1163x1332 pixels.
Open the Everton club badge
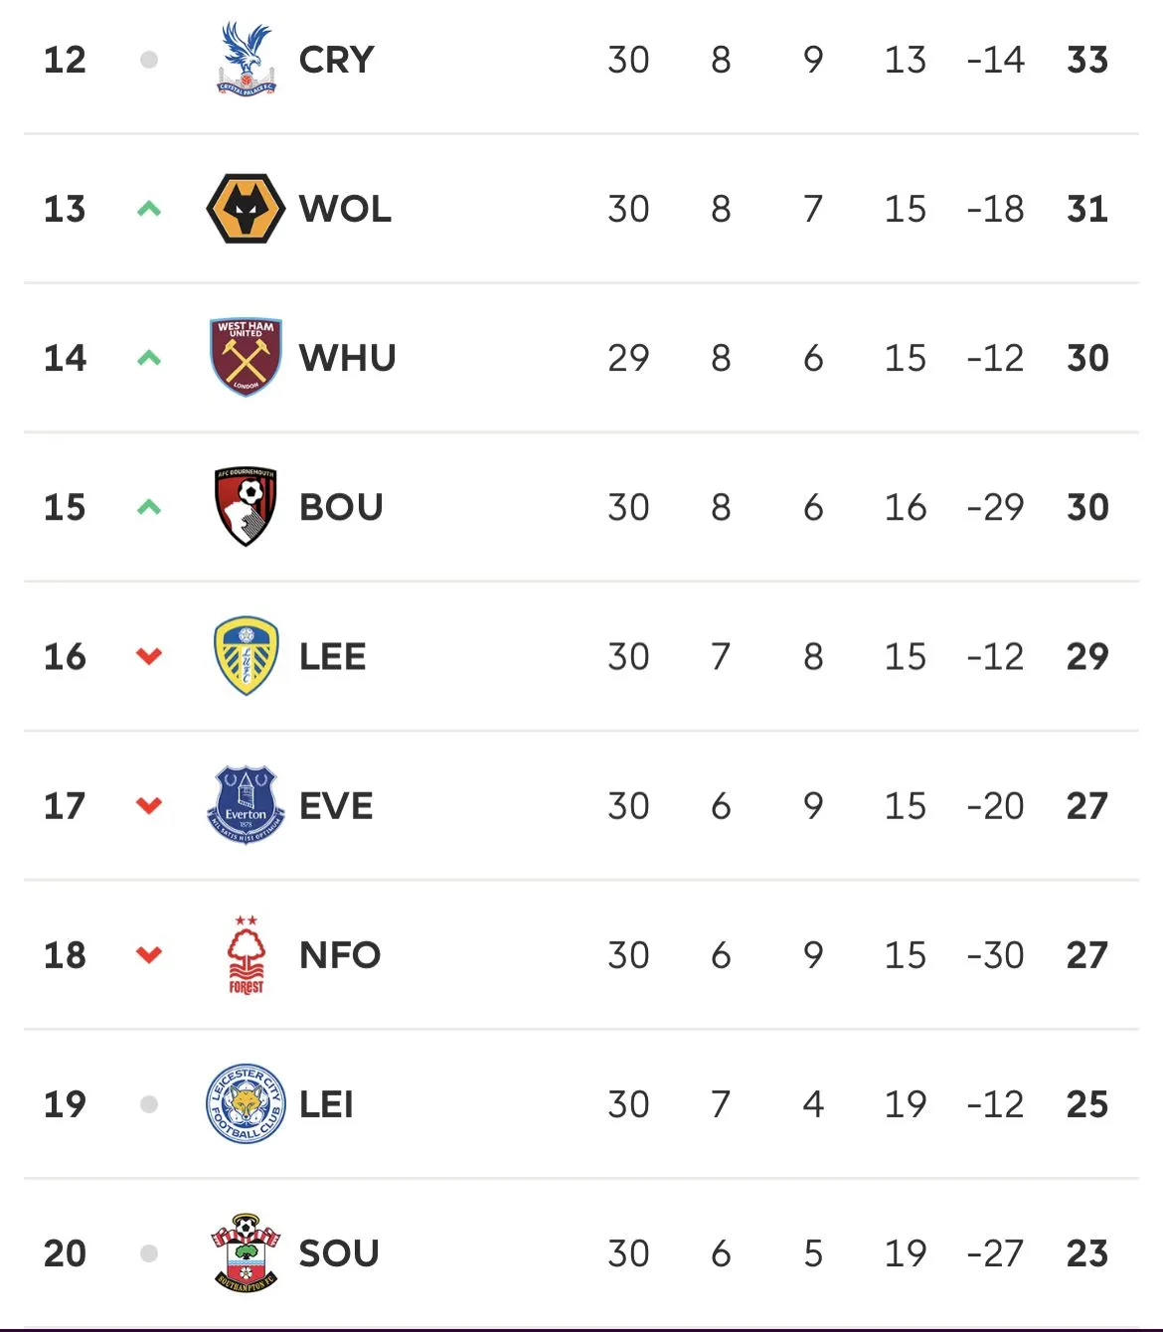point(246,805)
